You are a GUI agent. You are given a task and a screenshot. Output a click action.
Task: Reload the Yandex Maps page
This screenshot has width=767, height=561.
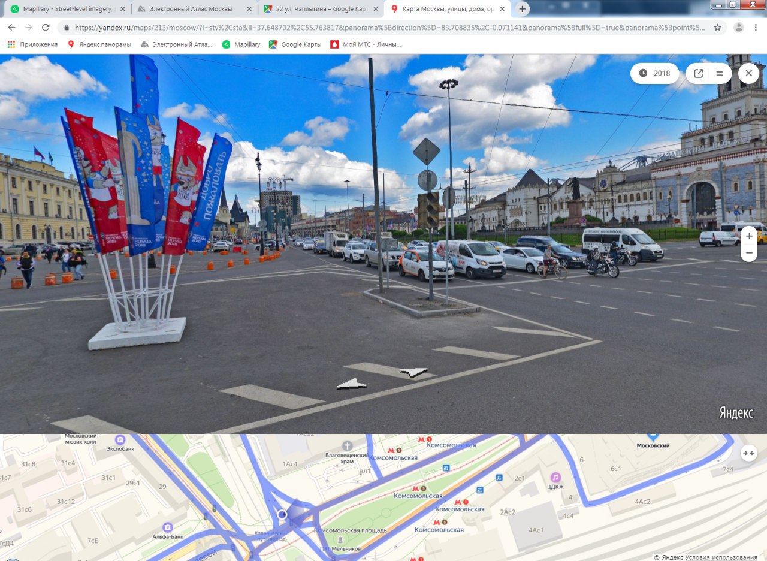[x=46, y=28]
